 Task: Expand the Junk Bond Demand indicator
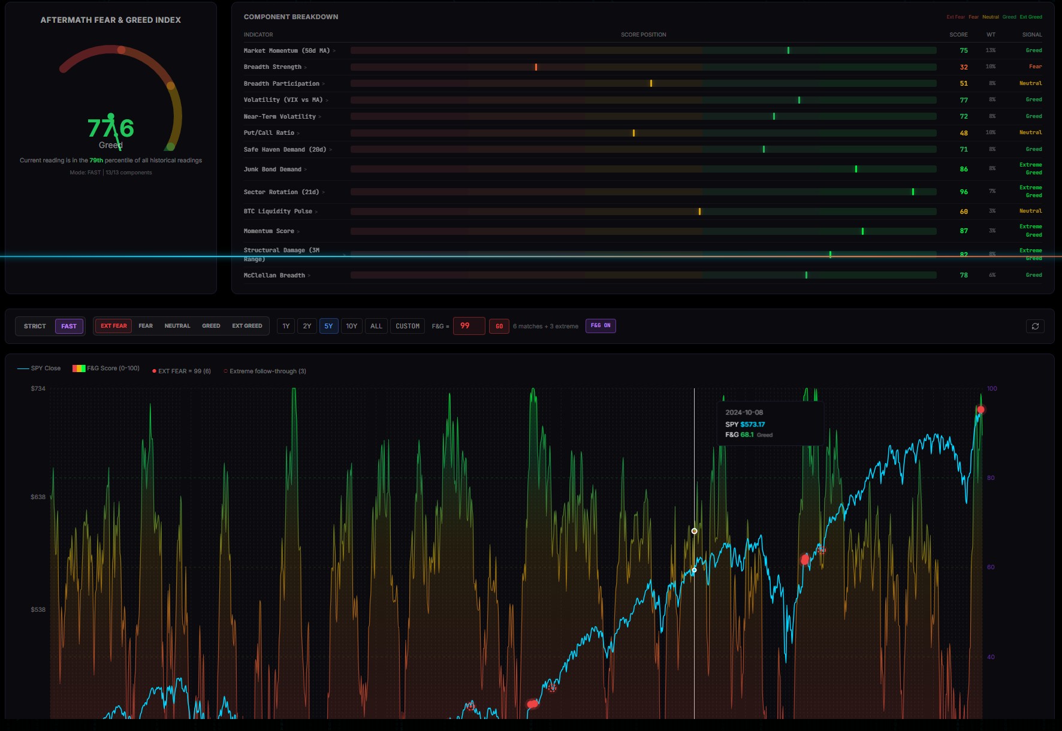tap(306, 170)
